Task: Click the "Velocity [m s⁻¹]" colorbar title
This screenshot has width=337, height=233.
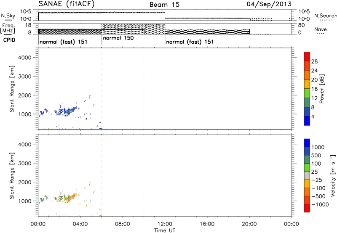Action: coord(333,175)
